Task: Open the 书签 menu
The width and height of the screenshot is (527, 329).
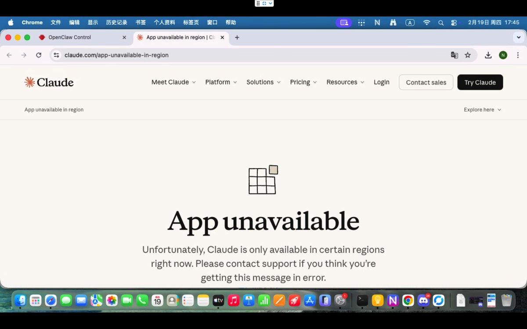Action: point(141,22)
